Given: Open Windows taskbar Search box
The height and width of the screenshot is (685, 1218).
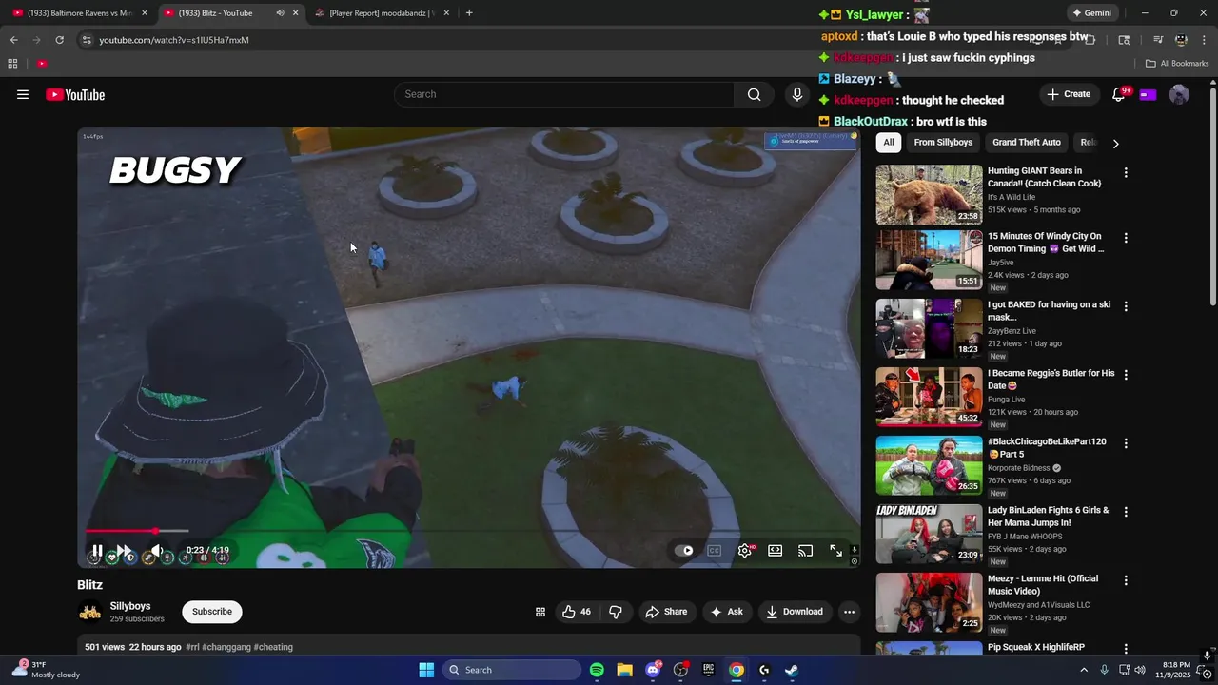Looking at the screenshot, I should [x=512, y=670].
